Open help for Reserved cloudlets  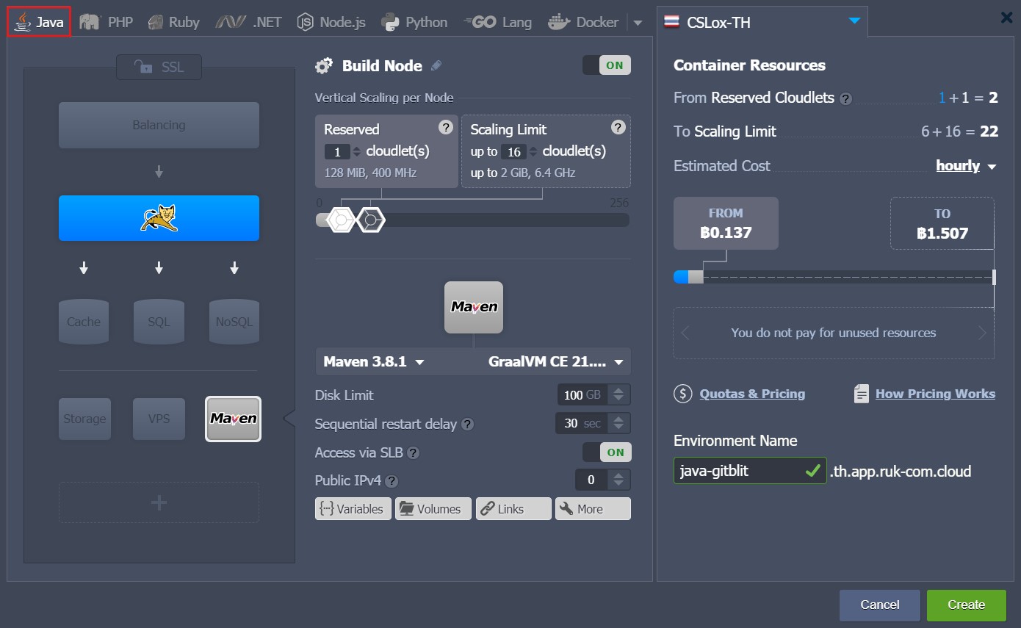coord(445,127)
